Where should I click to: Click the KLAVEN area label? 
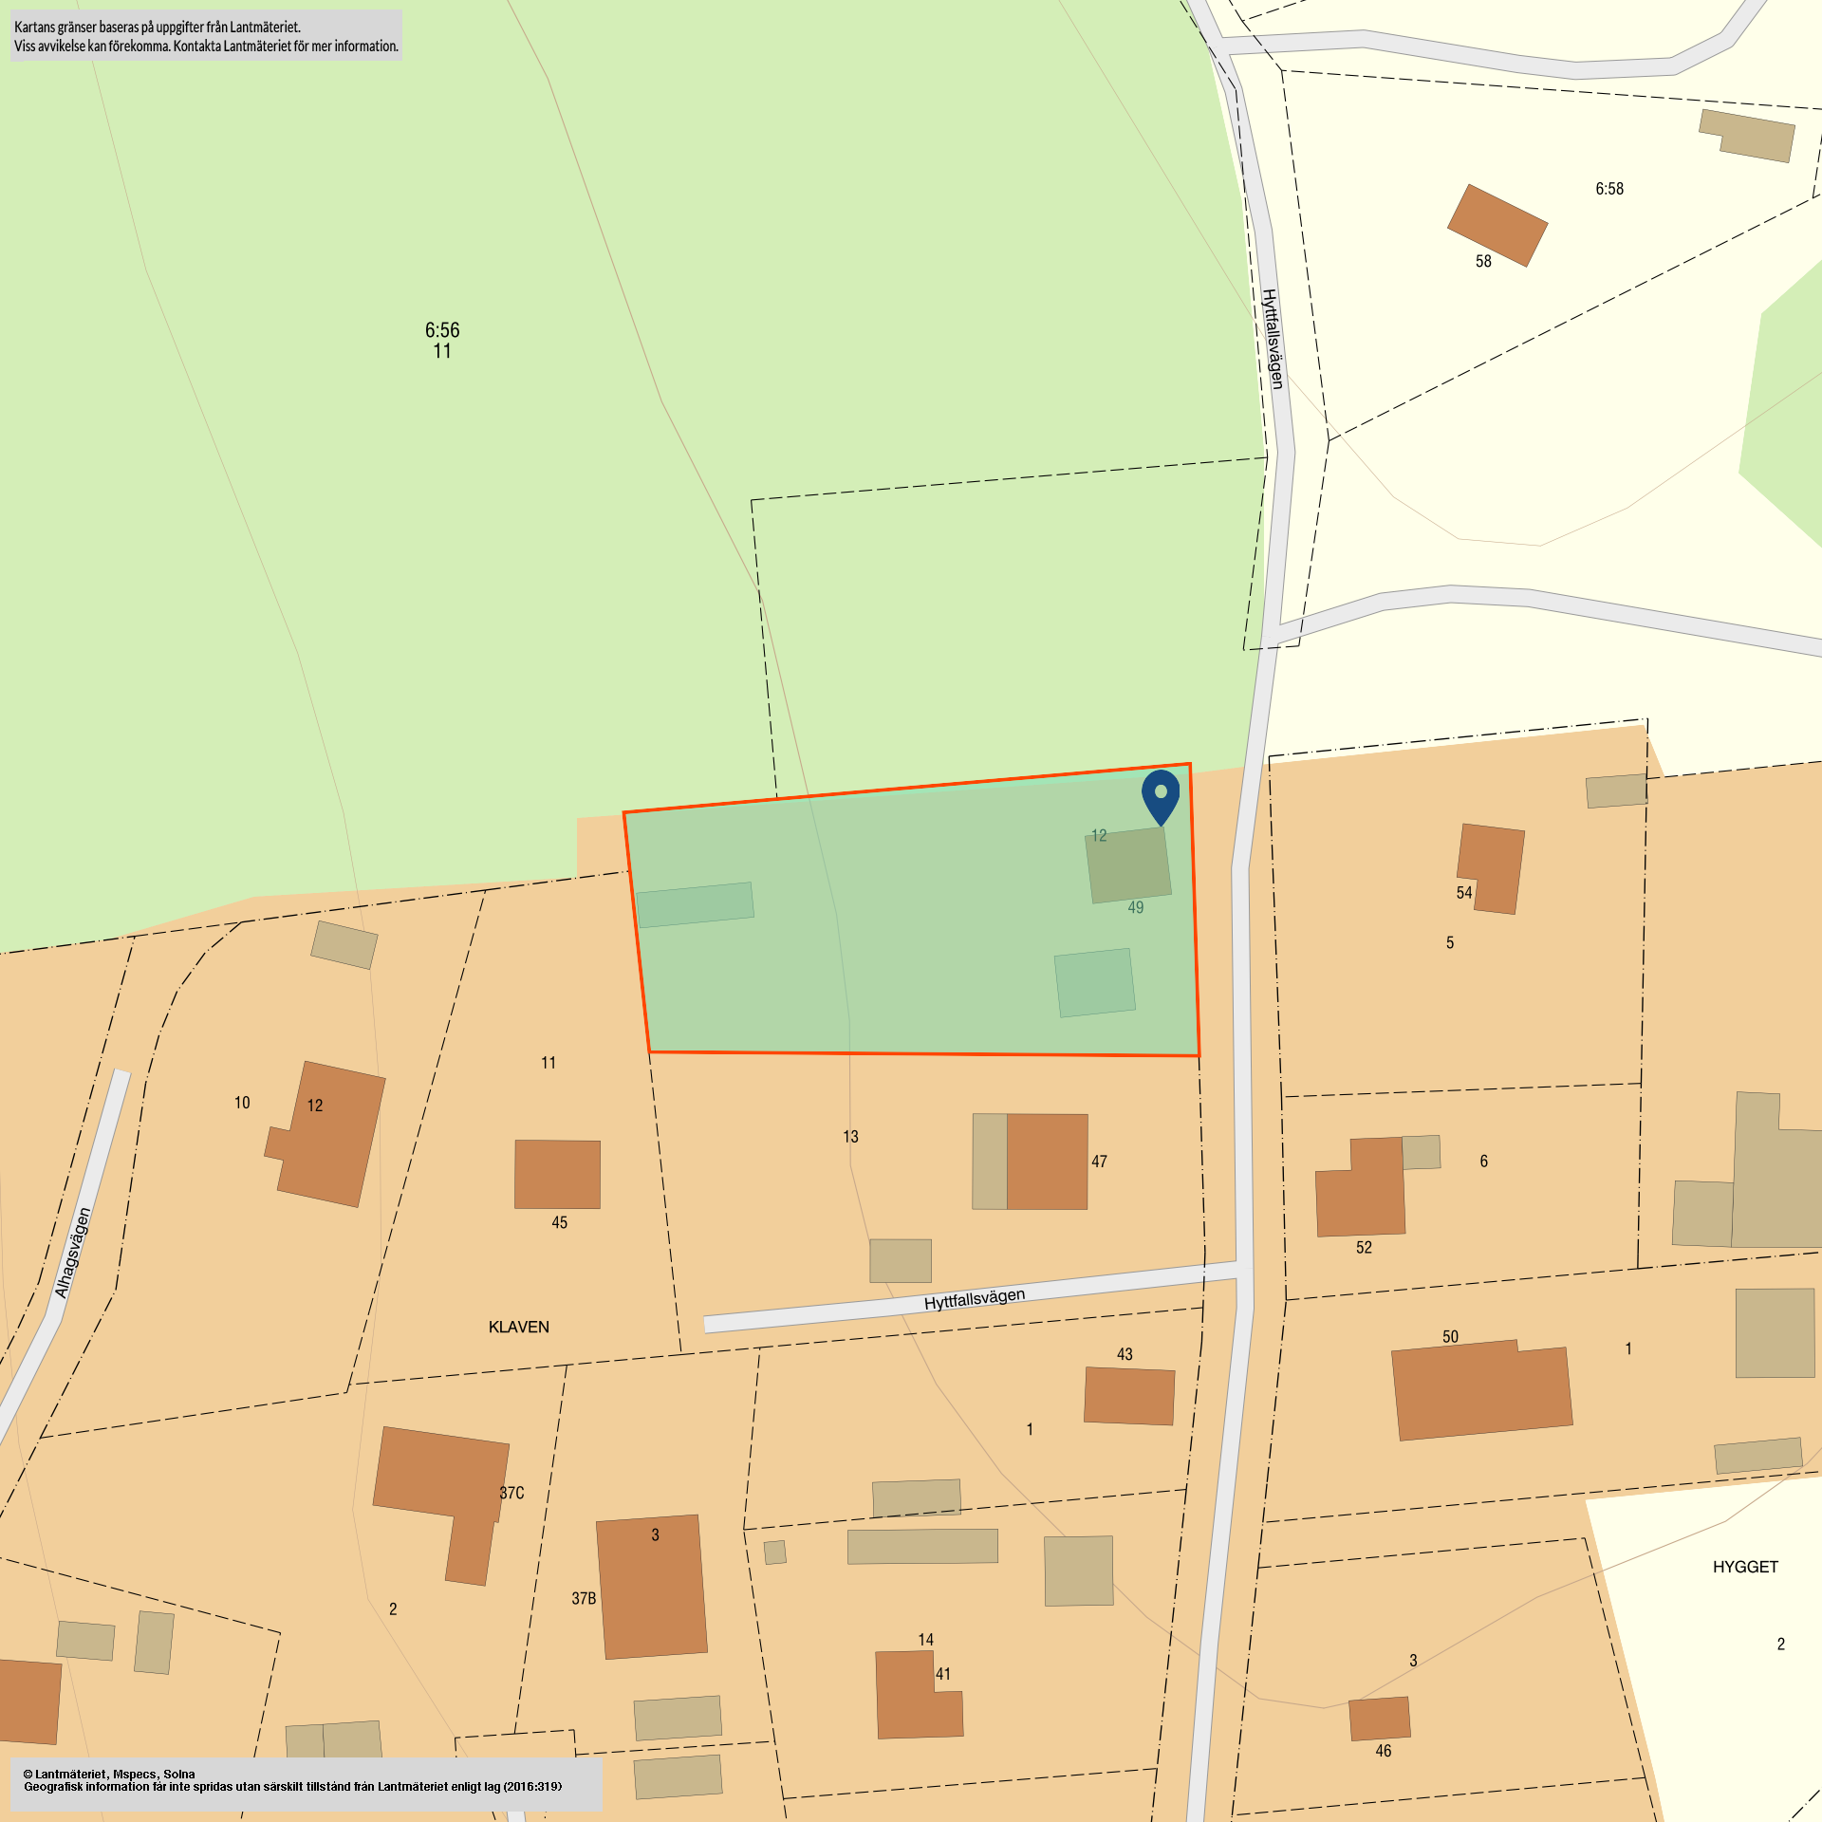coord(518,1327)
